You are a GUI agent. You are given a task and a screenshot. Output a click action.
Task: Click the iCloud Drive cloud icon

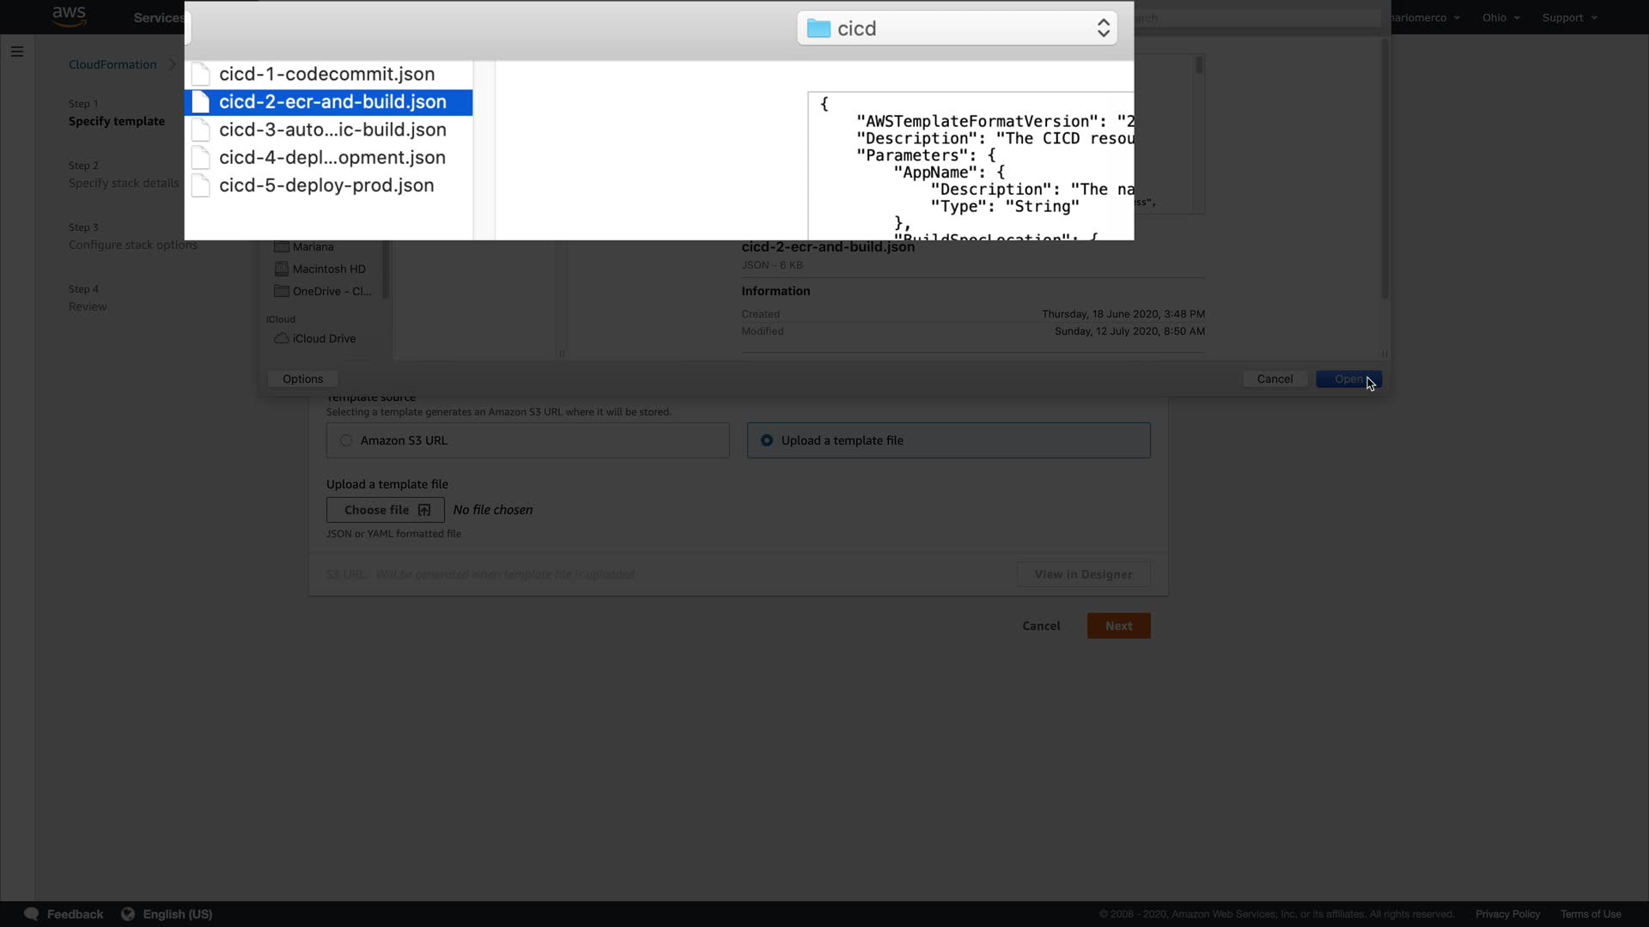point(281,338)
